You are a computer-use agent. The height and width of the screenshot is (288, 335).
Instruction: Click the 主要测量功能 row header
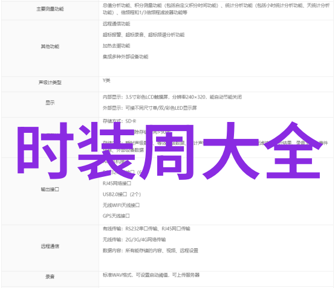pos(50,9)
